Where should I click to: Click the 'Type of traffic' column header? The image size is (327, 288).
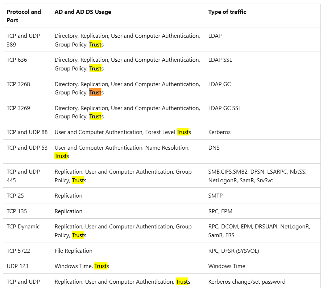coord(227,12)
